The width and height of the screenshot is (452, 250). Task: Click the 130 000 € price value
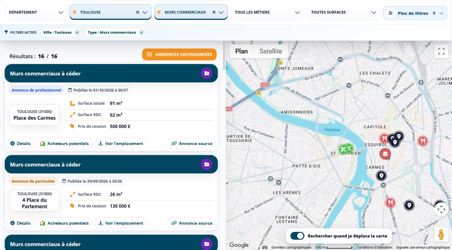point(120,206)
